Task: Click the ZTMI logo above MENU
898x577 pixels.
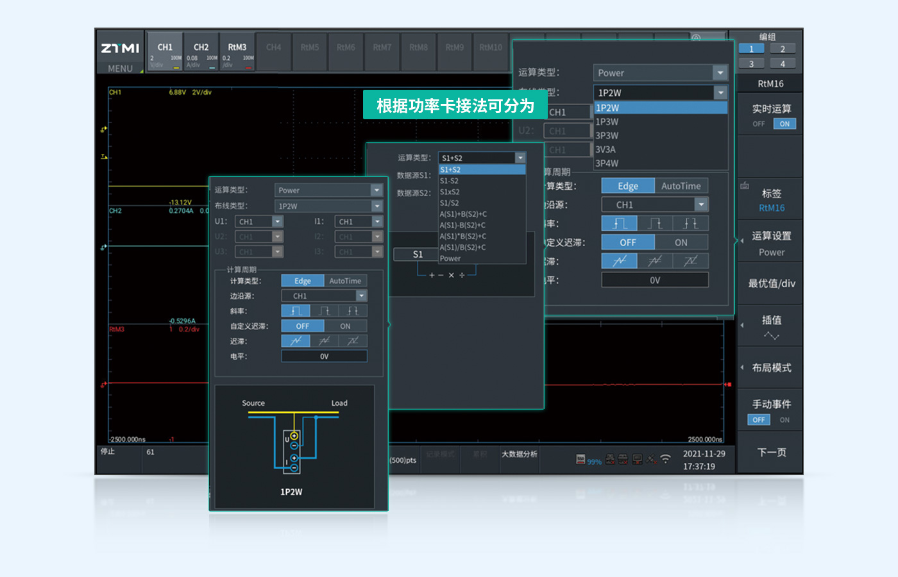Action: [x=120, y=48]
